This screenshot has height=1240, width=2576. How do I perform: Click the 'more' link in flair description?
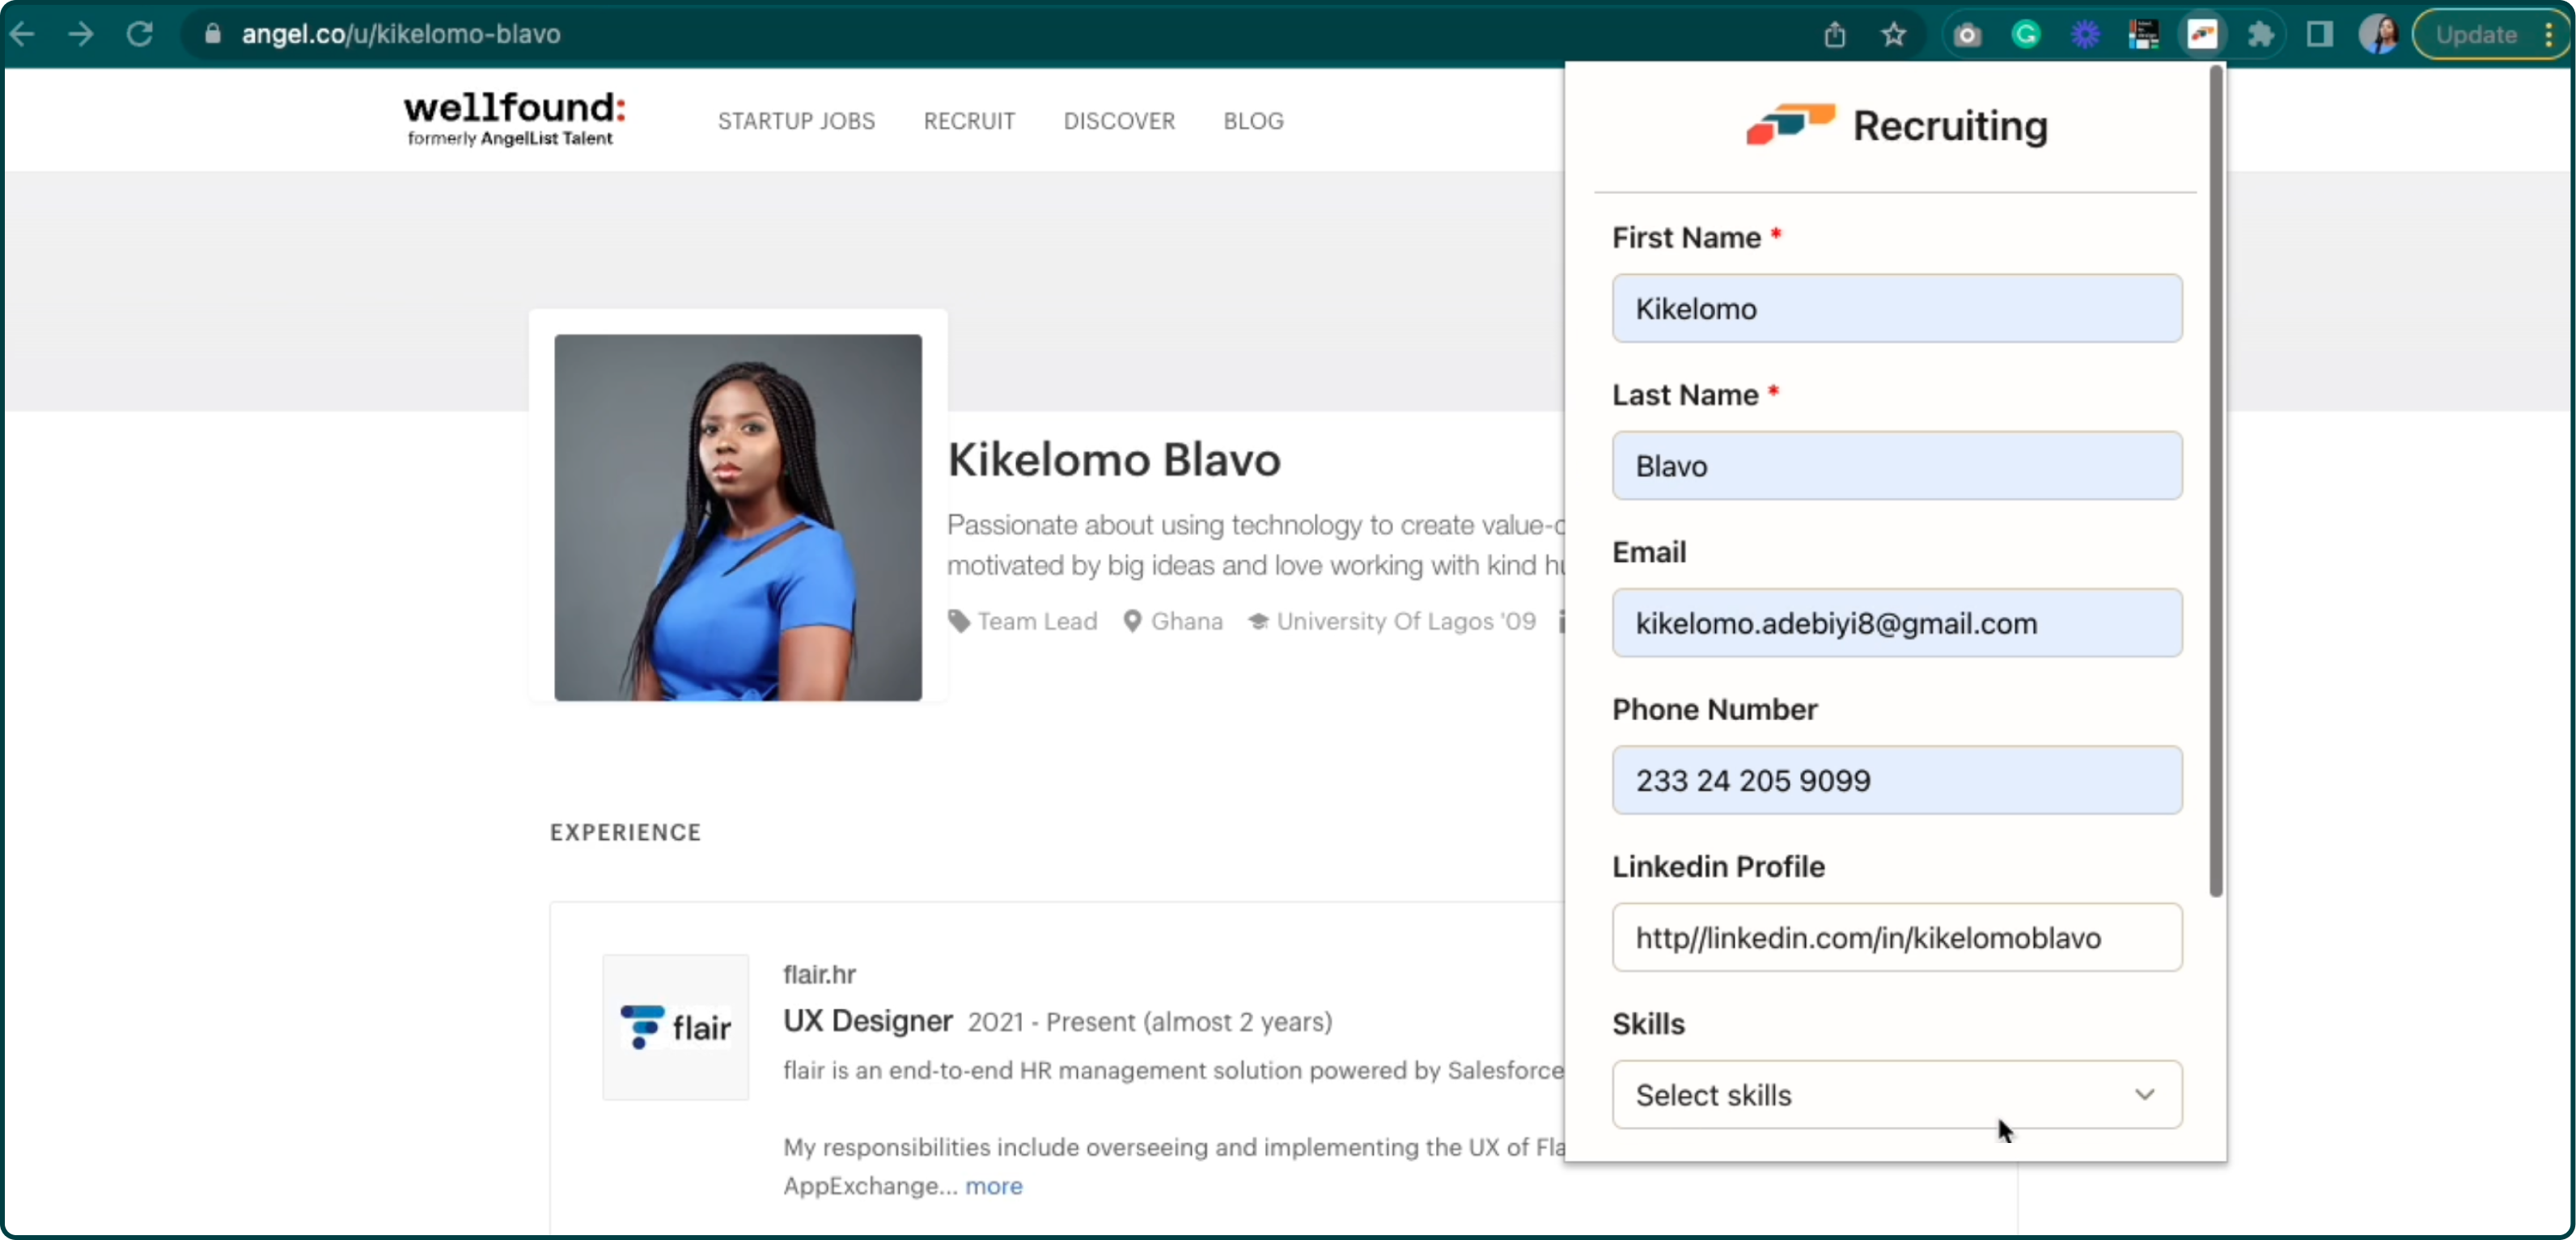tap(993, 1186)
